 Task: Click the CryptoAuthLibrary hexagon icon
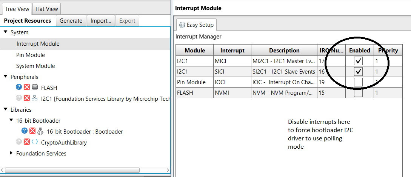(x=35, y=142)
